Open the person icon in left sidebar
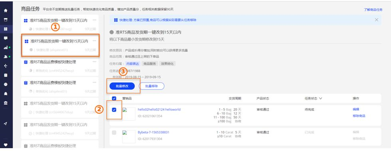 pos(6,57)
